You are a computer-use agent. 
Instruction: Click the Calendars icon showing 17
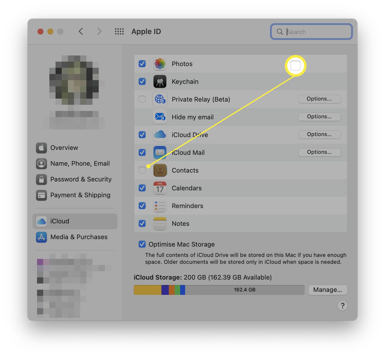coord(160,188)
